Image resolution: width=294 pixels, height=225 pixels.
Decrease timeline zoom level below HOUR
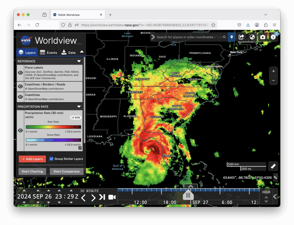click(x=266, y=202)
